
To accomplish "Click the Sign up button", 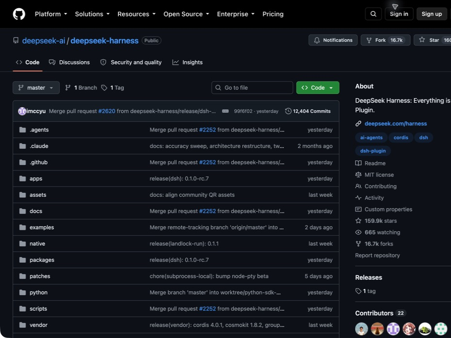I will [432, 14].
